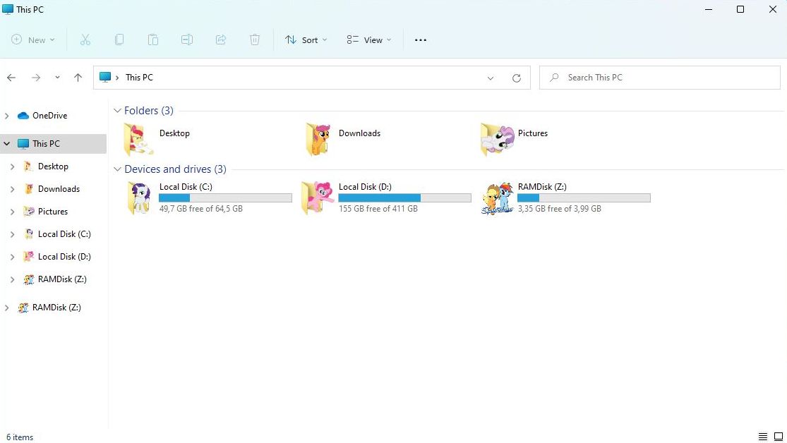The image size is (787, 443).
Task: Open the Desktop folder pony icon
Action: coord(138,139)
